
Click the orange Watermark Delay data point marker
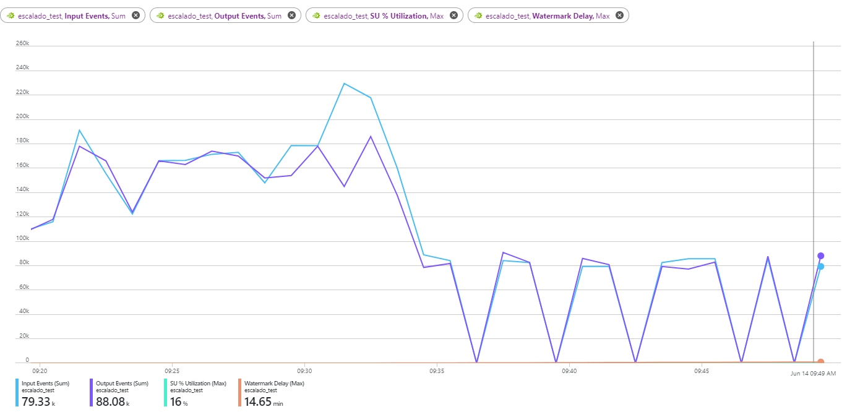click(820, 362)
